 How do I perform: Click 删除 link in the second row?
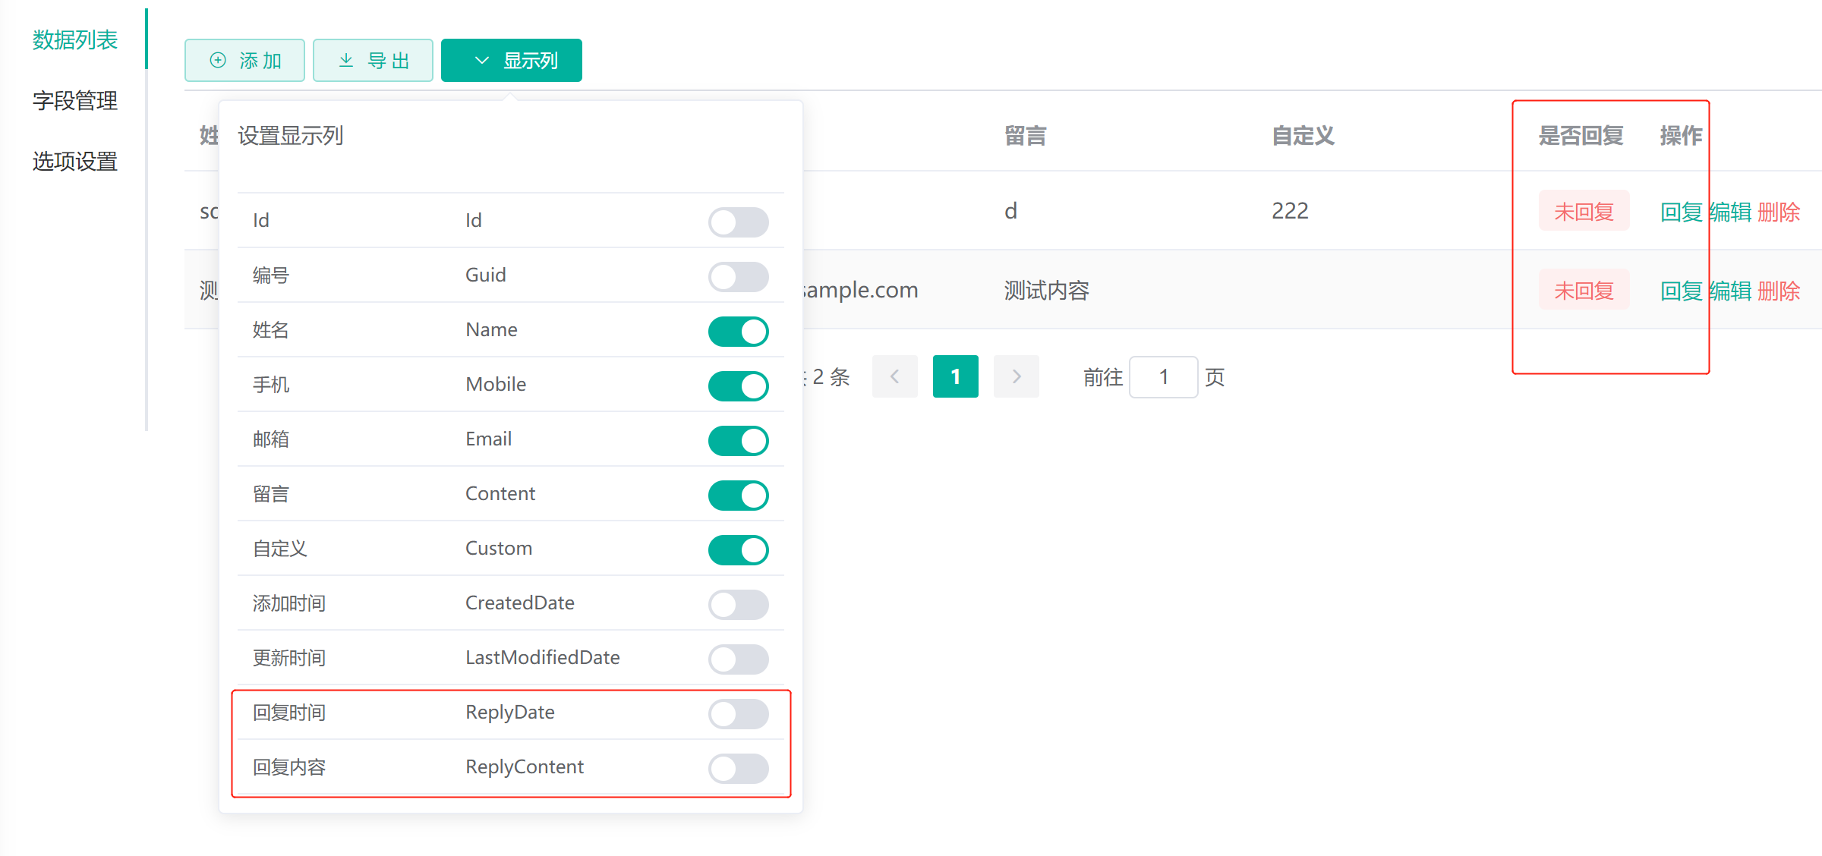[x=1778, y=291]
